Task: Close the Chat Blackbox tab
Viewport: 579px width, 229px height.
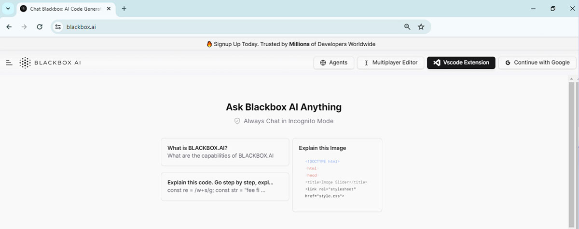Action: (x=108, y=9)
